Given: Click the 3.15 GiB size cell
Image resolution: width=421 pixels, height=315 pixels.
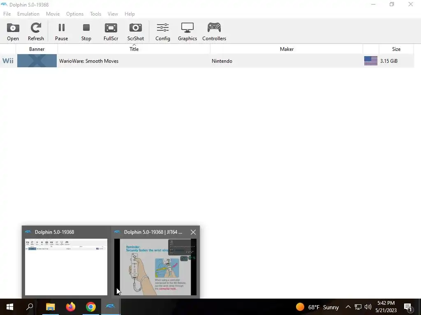Looking at the screenshot, I should [389, 61].
